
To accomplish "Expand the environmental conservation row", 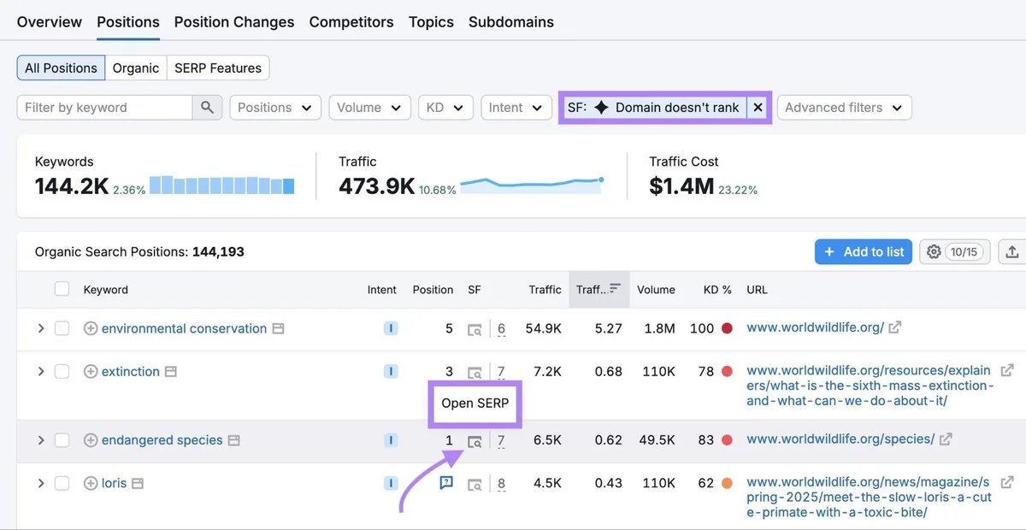I will (40, 328).
